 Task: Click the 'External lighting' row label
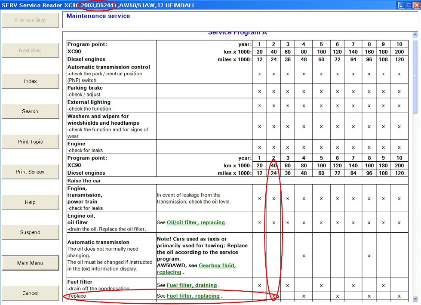click(89, 102)
